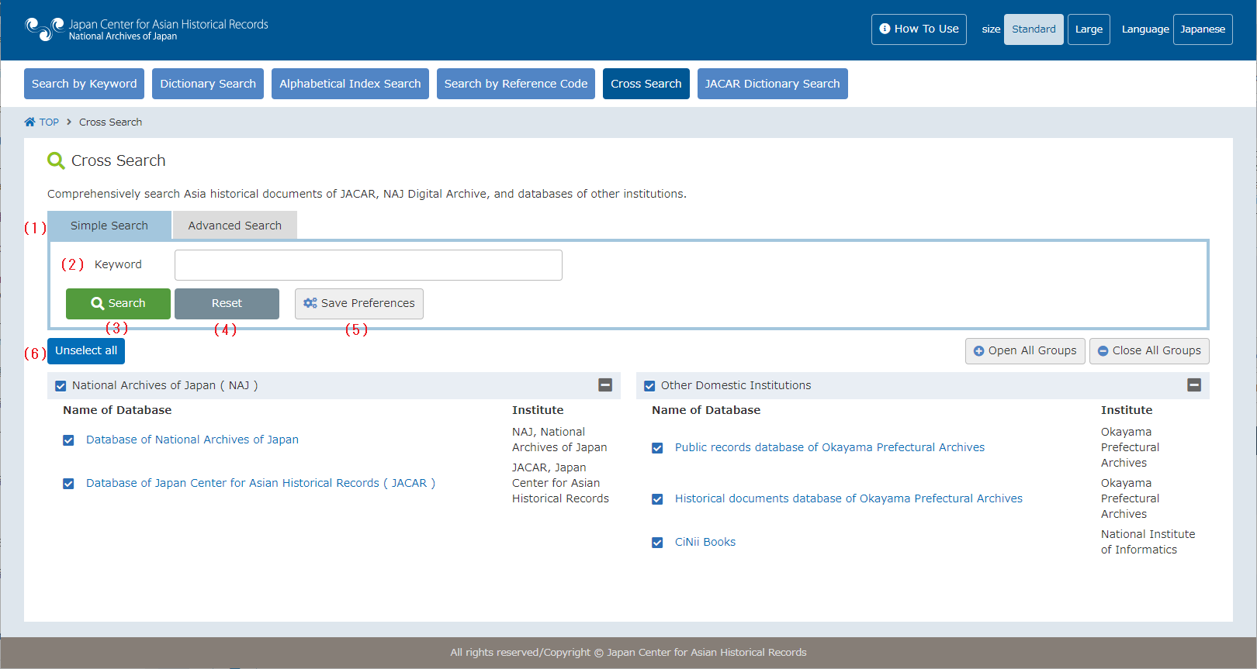Click the Unselect all button
Viewport: 1257px width, 669px height.
(x=86, y=351)
